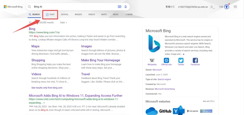The height and width of the screenshot is (115, 244).
Task: Switch to the VIDEOS tab
Action: pyautogui.click(x=91, y=14)
